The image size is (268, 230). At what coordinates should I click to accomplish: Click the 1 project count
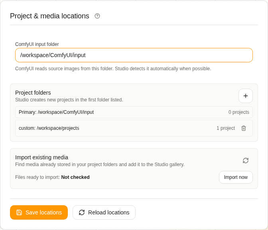tap(226, 128)
